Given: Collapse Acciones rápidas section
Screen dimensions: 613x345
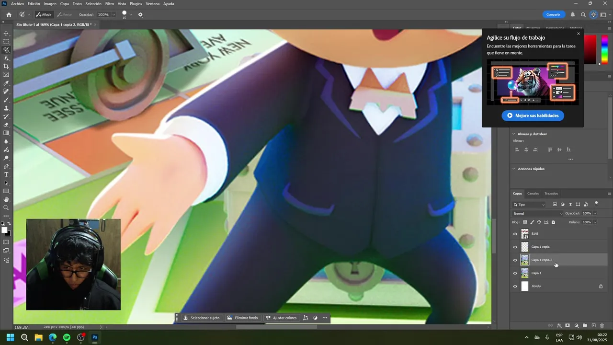Looking at the screenshot, I should point(514,169).
